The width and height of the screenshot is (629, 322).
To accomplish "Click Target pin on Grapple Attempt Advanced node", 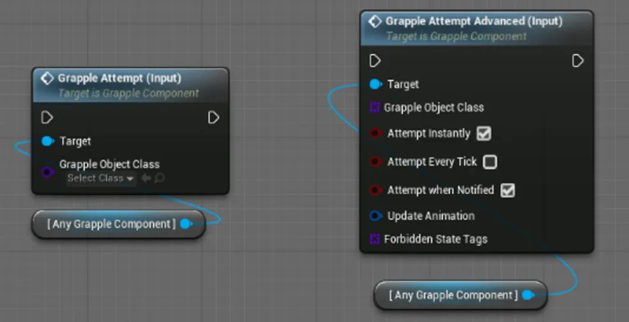I will 375,84.
